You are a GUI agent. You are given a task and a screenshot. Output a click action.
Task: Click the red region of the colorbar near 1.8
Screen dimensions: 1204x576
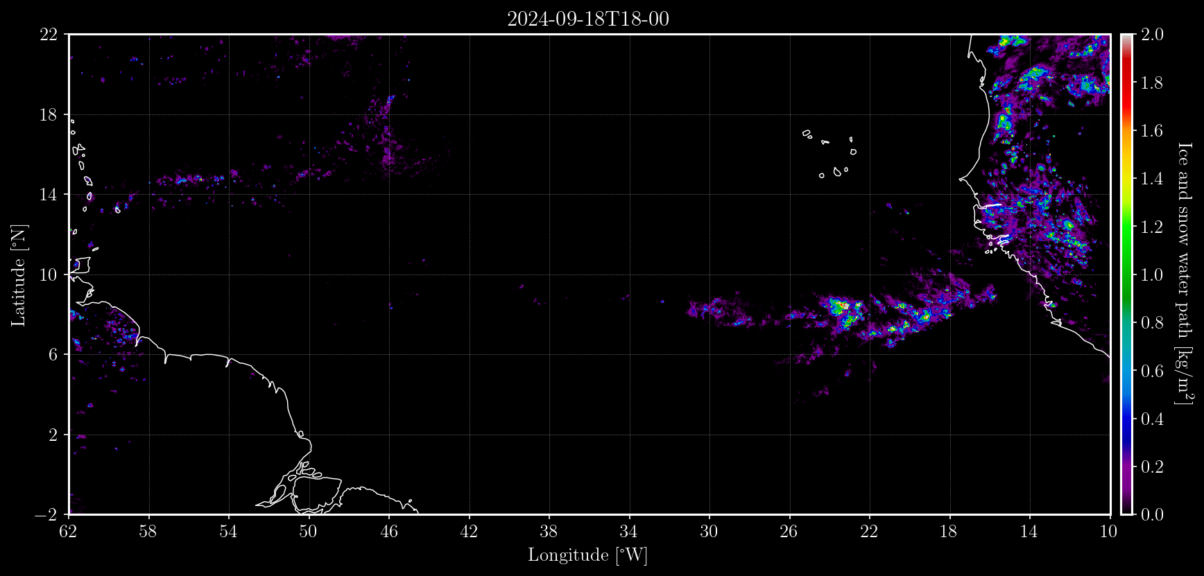point(1127,82)
